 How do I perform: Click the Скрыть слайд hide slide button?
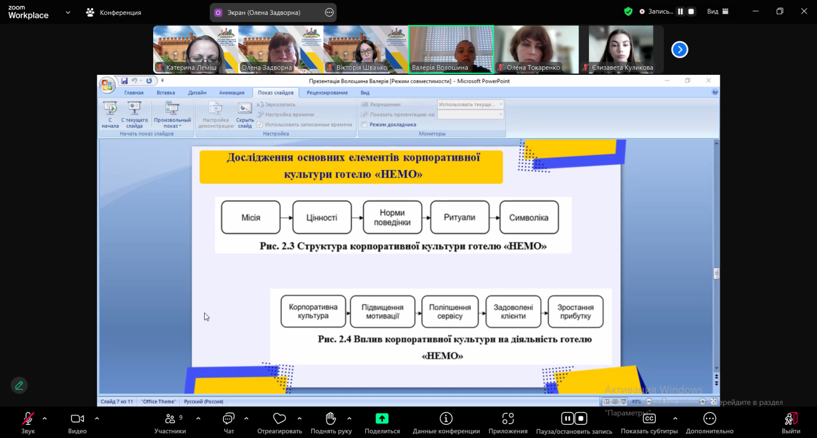pos(245,115)
